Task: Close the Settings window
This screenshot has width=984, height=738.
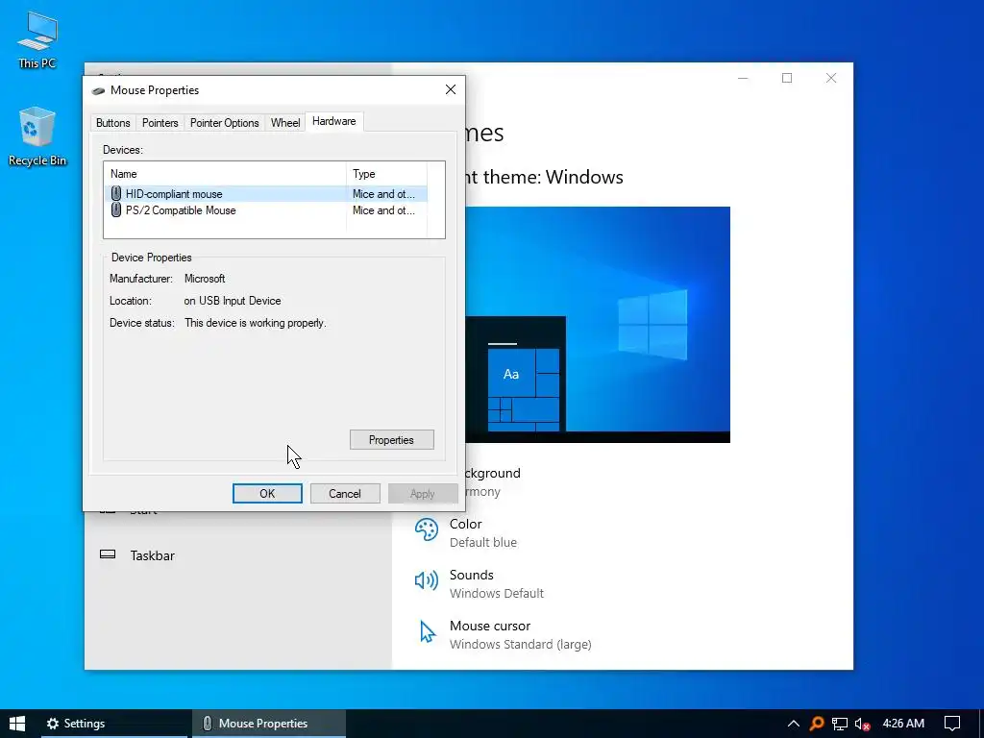Action: click(x=831, y=78)
